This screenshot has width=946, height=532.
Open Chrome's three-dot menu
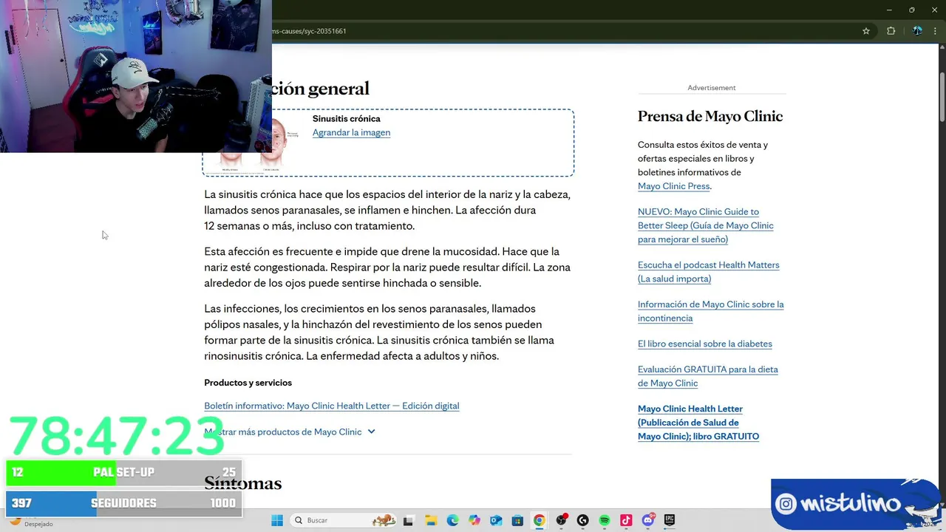pos(935,31)
